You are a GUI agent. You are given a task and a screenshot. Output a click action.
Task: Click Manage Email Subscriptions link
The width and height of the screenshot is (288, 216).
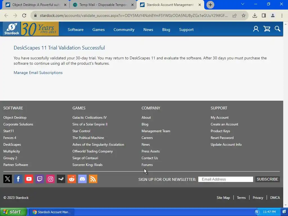[38, 73]
